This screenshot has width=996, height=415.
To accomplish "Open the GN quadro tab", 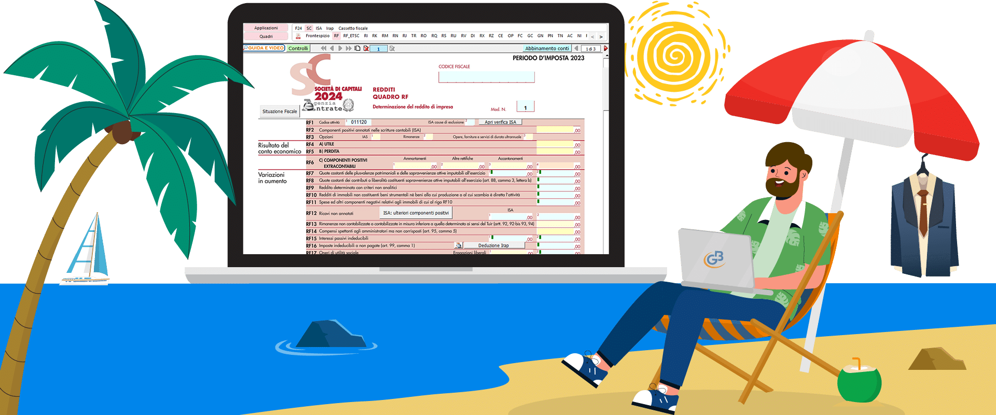I will [x=540, y=36].
